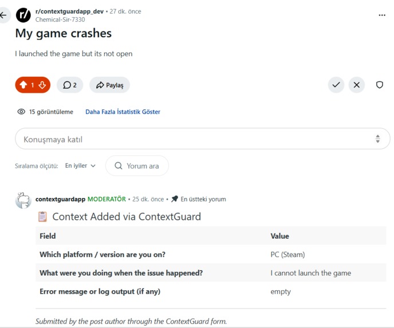Select the 'empty' value cell
The width and height of the screenshot is (394, 328).
[281, 291]
